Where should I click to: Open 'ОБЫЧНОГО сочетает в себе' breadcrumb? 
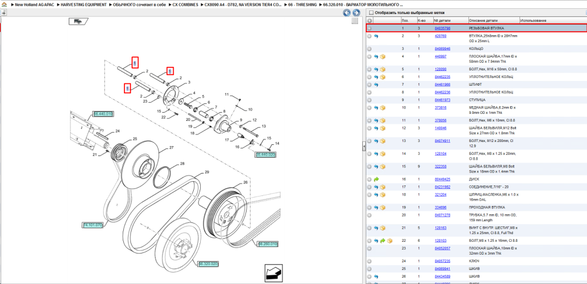[139, 5]
